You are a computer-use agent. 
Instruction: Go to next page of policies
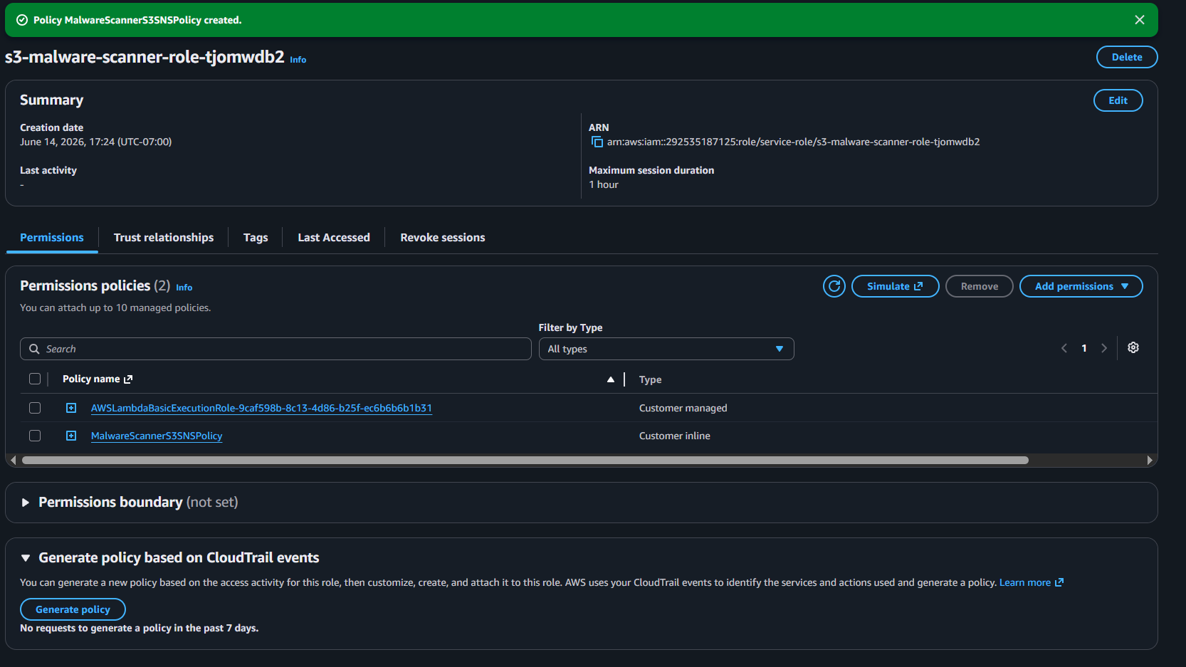tap(1104, 348)
